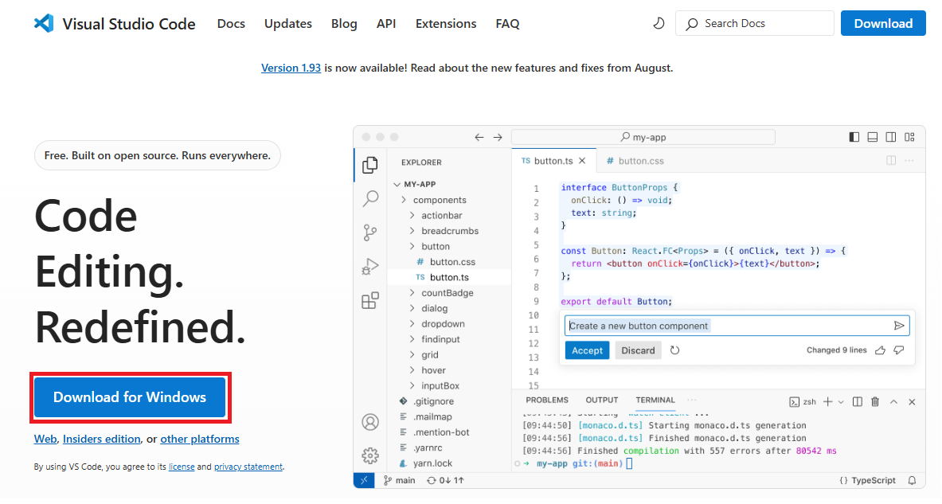Open the Insiders edition link
Viewport: 942px width, 504px height.
pyautogui.click(x=102, y=440)
